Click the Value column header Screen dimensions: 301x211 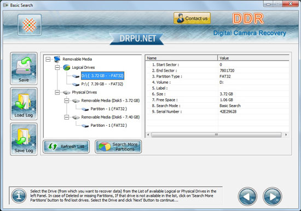253,58
